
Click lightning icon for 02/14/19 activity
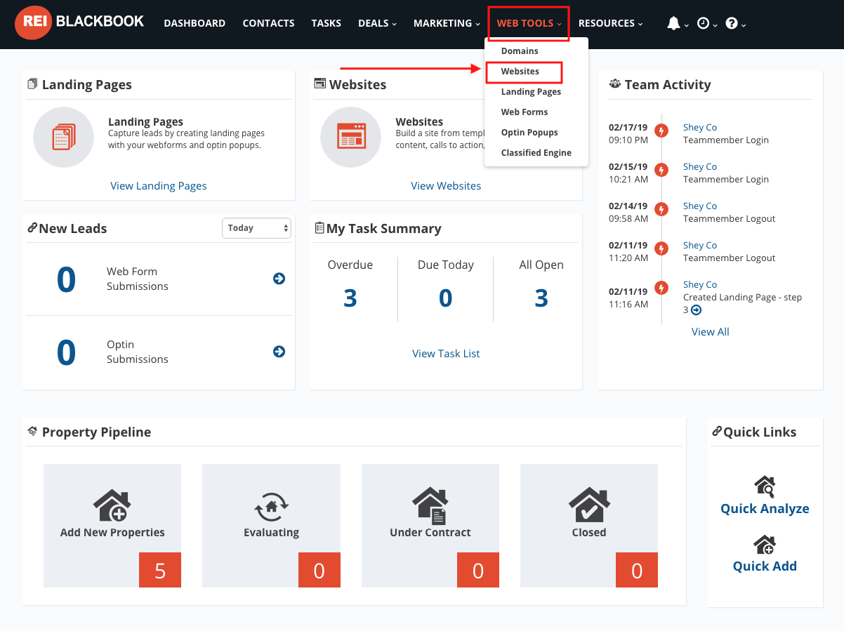click(x=661, y=209)
